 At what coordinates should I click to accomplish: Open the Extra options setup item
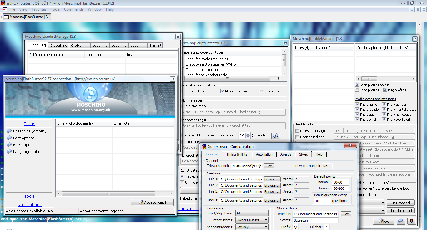[22, 145]
